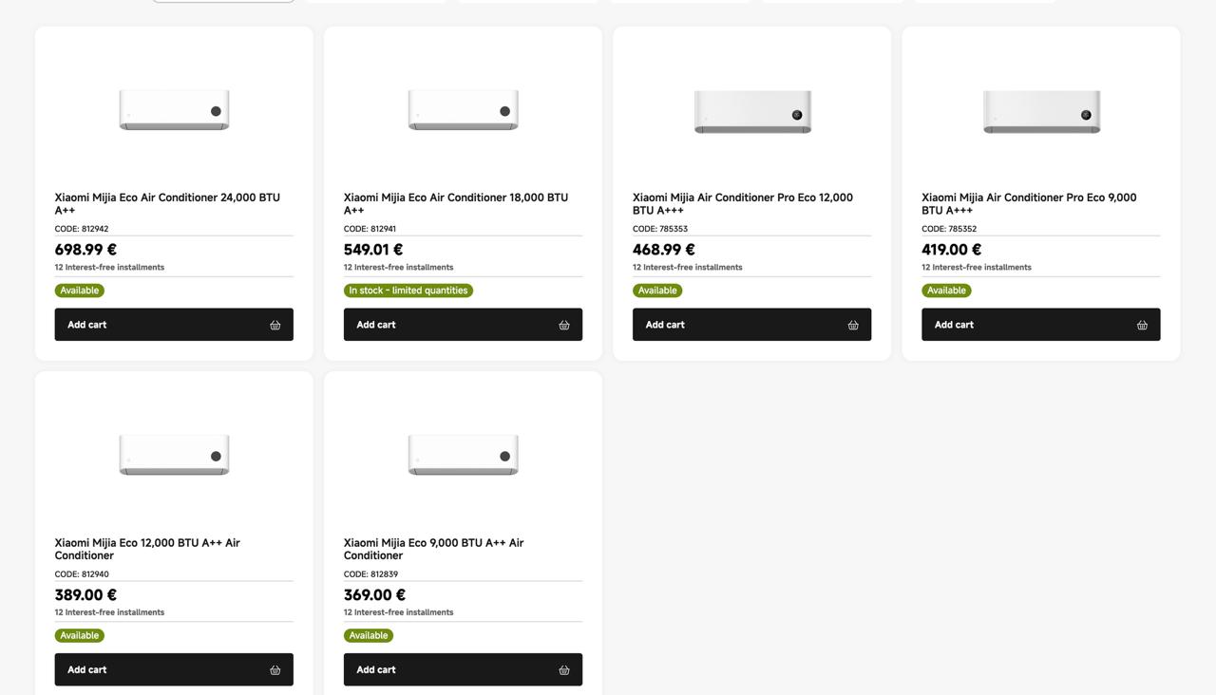Open Xiaomi Mijia Eco Air Conditioner 18,000 BTU title
This screenshot has height=695, width=1216.
coord(456,203)
